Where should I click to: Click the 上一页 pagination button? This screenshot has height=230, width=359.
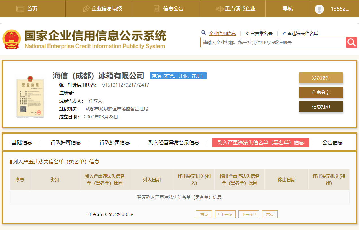tap(226, 214)
